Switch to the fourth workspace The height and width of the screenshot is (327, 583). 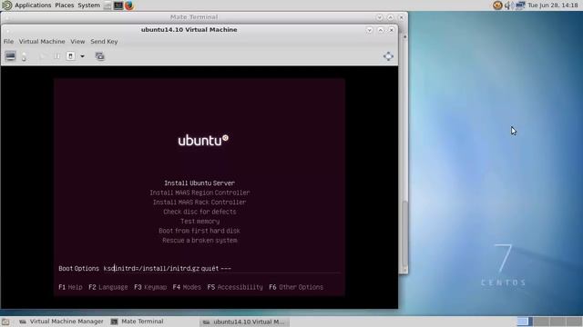coord(574,322)
